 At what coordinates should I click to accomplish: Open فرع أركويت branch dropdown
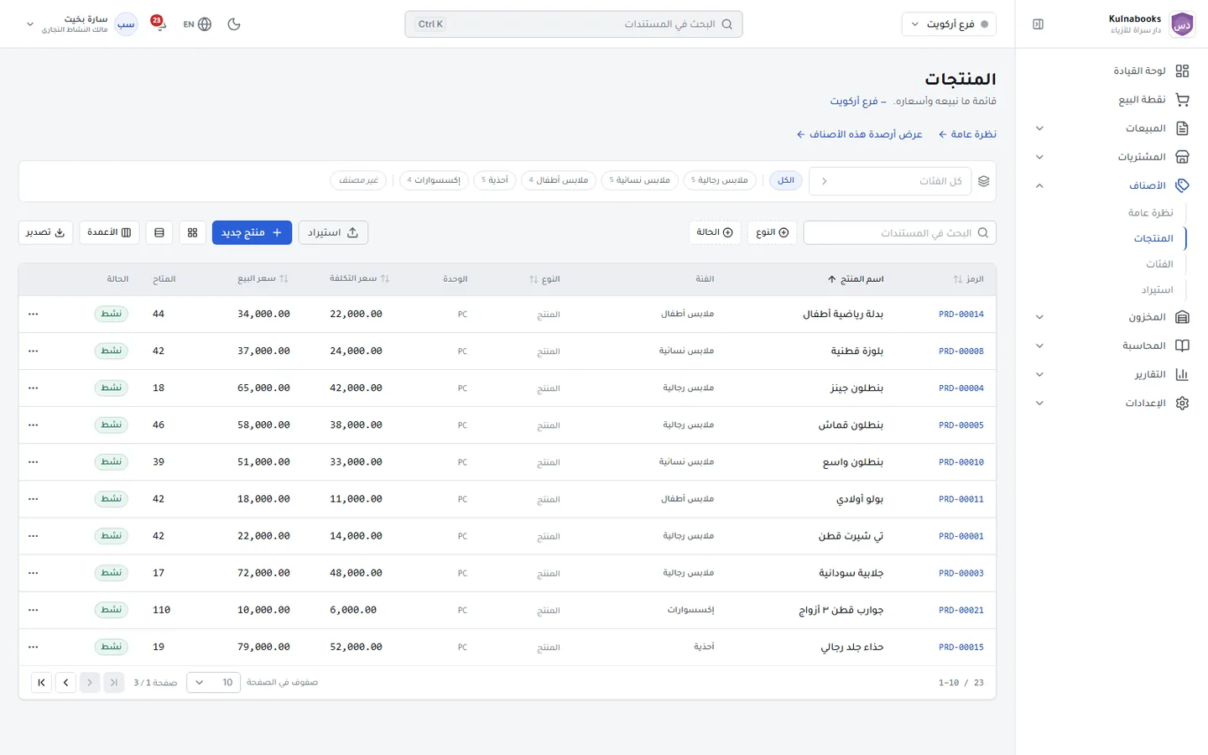click(950, 24)
